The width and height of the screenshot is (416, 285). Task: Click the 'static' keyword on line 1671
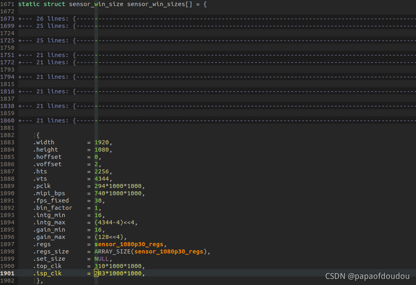(29, 4)
